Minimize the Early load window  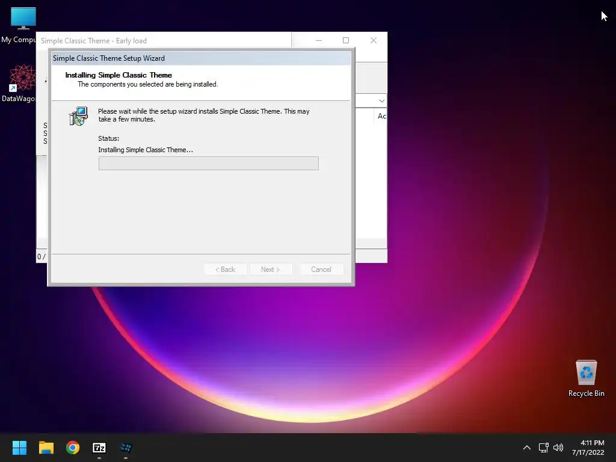pyautogui.click(x=319, y=40)
